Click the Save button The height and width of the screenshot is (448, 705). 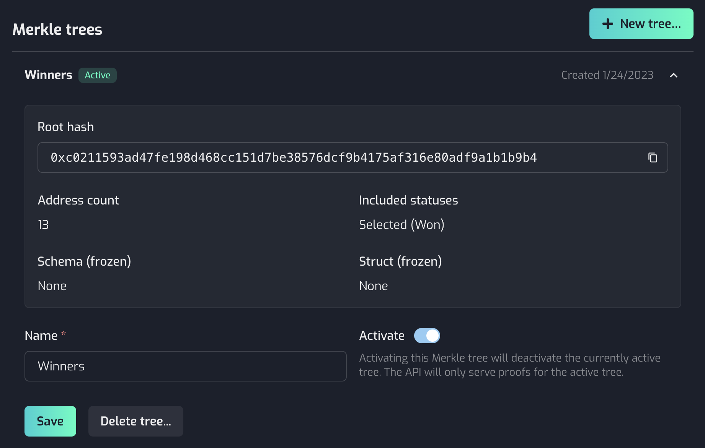coord(50,421)
